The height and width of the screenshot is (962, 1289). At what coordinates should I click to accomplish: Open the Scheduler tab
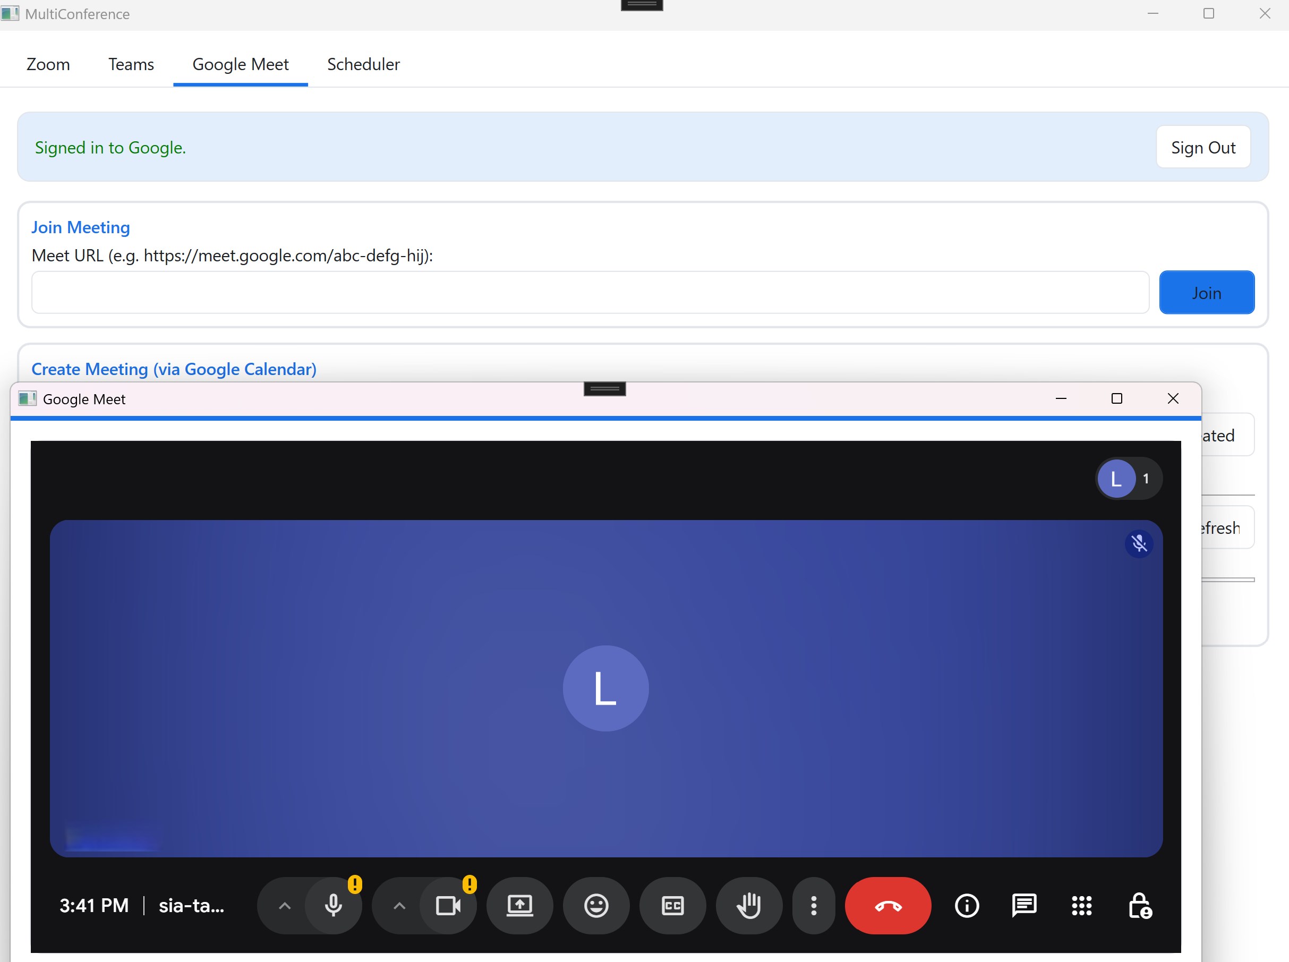[x=363, y=64]
